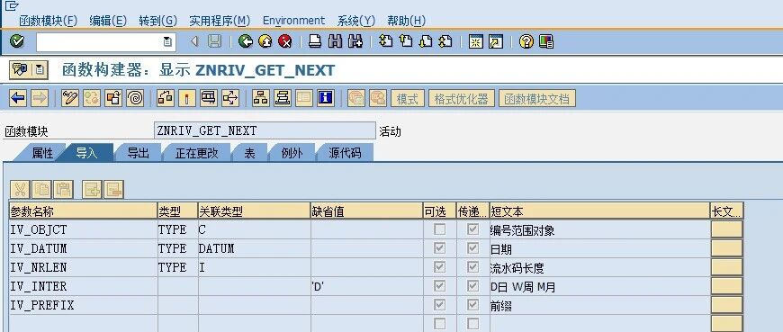783x332 pixels.
Task: Click the Test/Execute icon
Action: click(x=208, y=98)
